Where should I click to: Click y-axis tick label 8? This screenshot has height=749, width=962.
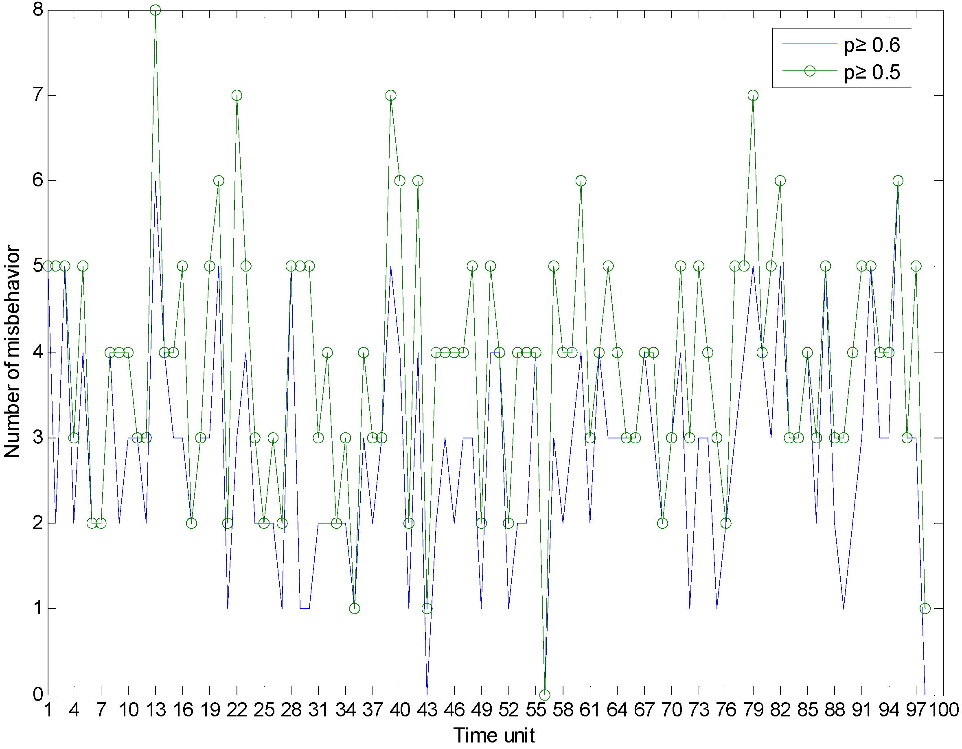[38, 10]
